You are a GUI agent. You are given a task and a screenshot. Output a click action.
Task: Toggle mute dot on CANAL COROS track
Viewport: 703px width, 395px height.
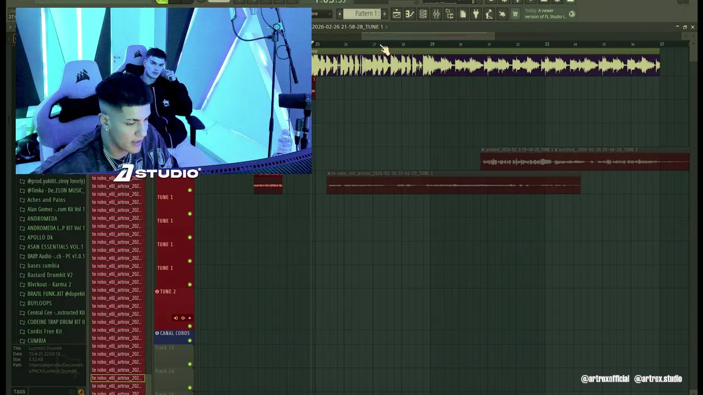[x=190, y=340]
